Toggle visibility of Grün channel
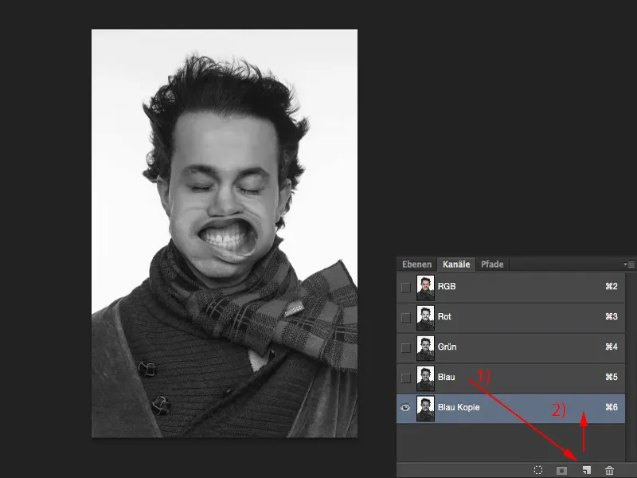This screenshot has height=478, width=637. [406, 348]
